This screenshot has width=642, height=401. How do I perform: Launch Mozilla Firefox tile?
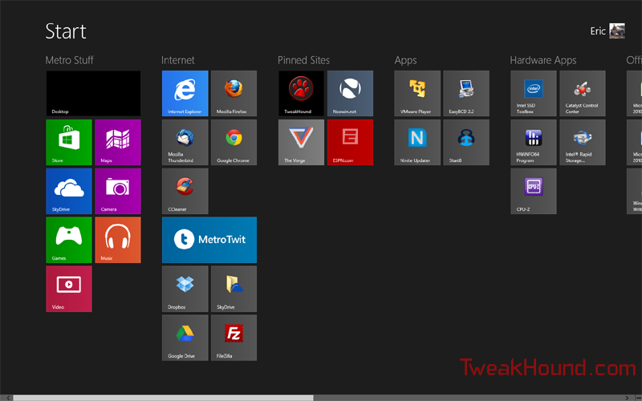click(234, 93)
